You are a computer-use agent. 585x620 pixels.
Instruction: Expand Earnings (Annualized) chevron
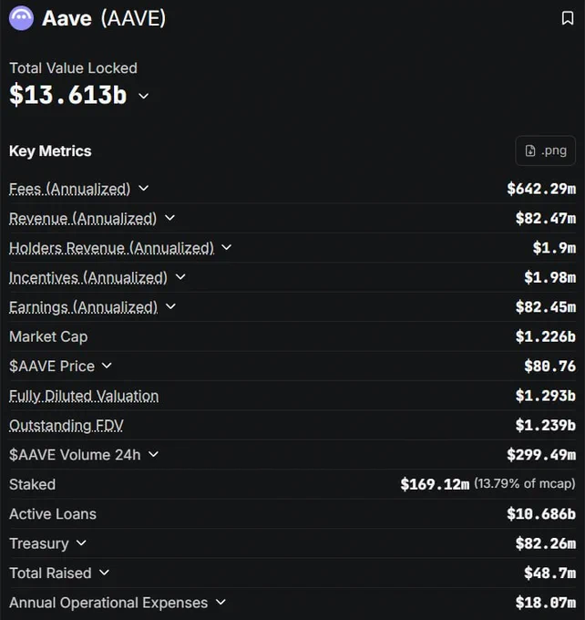coord(170,306)
